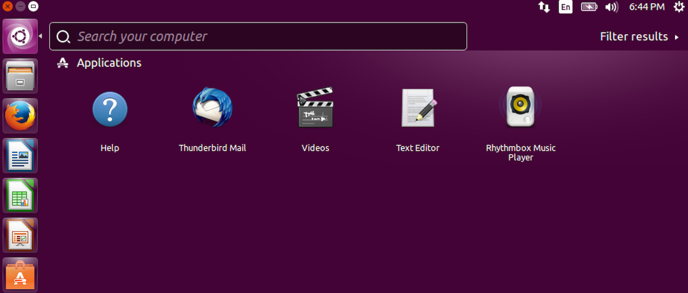Open the sound volume indicator
This screenshot has height=293, width=688.
pyautogui.click(x=612, y=7)
